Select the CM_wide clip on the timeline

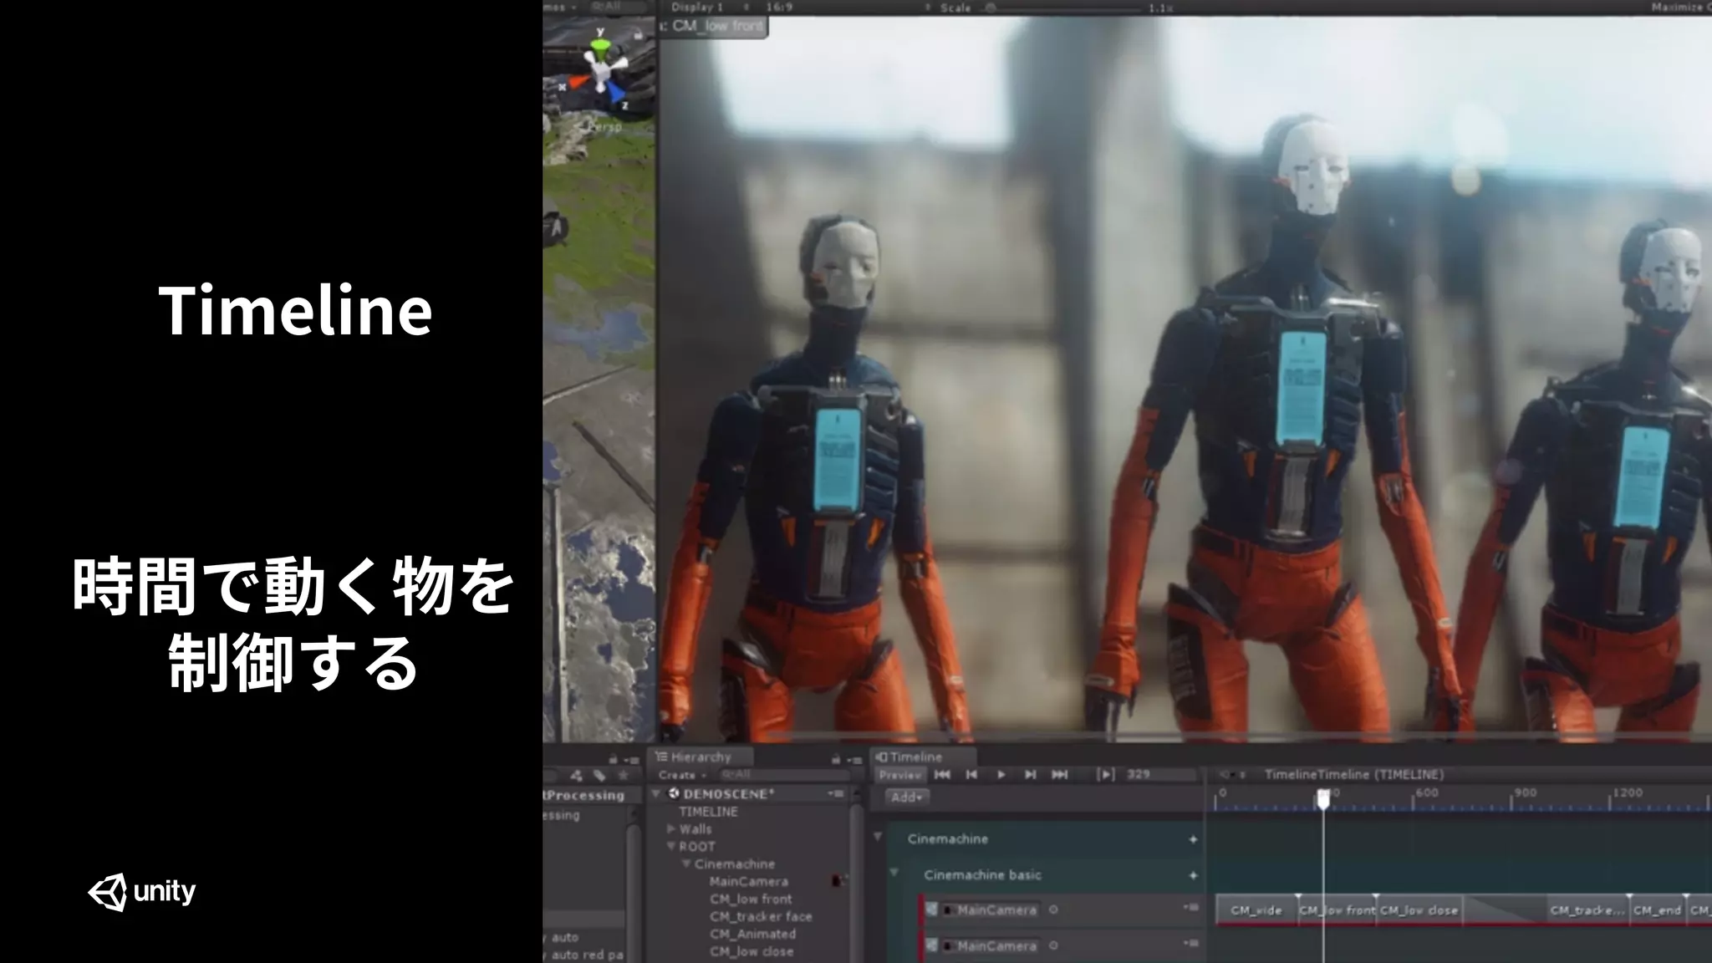[1256, 910]
